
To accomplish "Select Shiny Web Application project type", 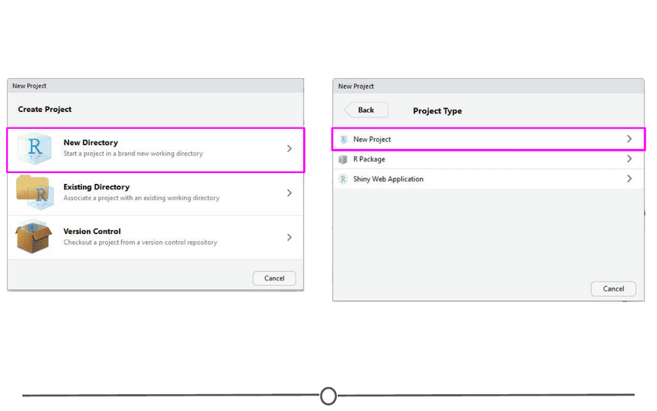I will [x=488, y=179].
